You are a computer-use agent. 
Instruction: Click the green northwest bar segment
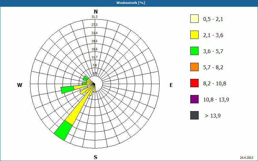[85, 78]
